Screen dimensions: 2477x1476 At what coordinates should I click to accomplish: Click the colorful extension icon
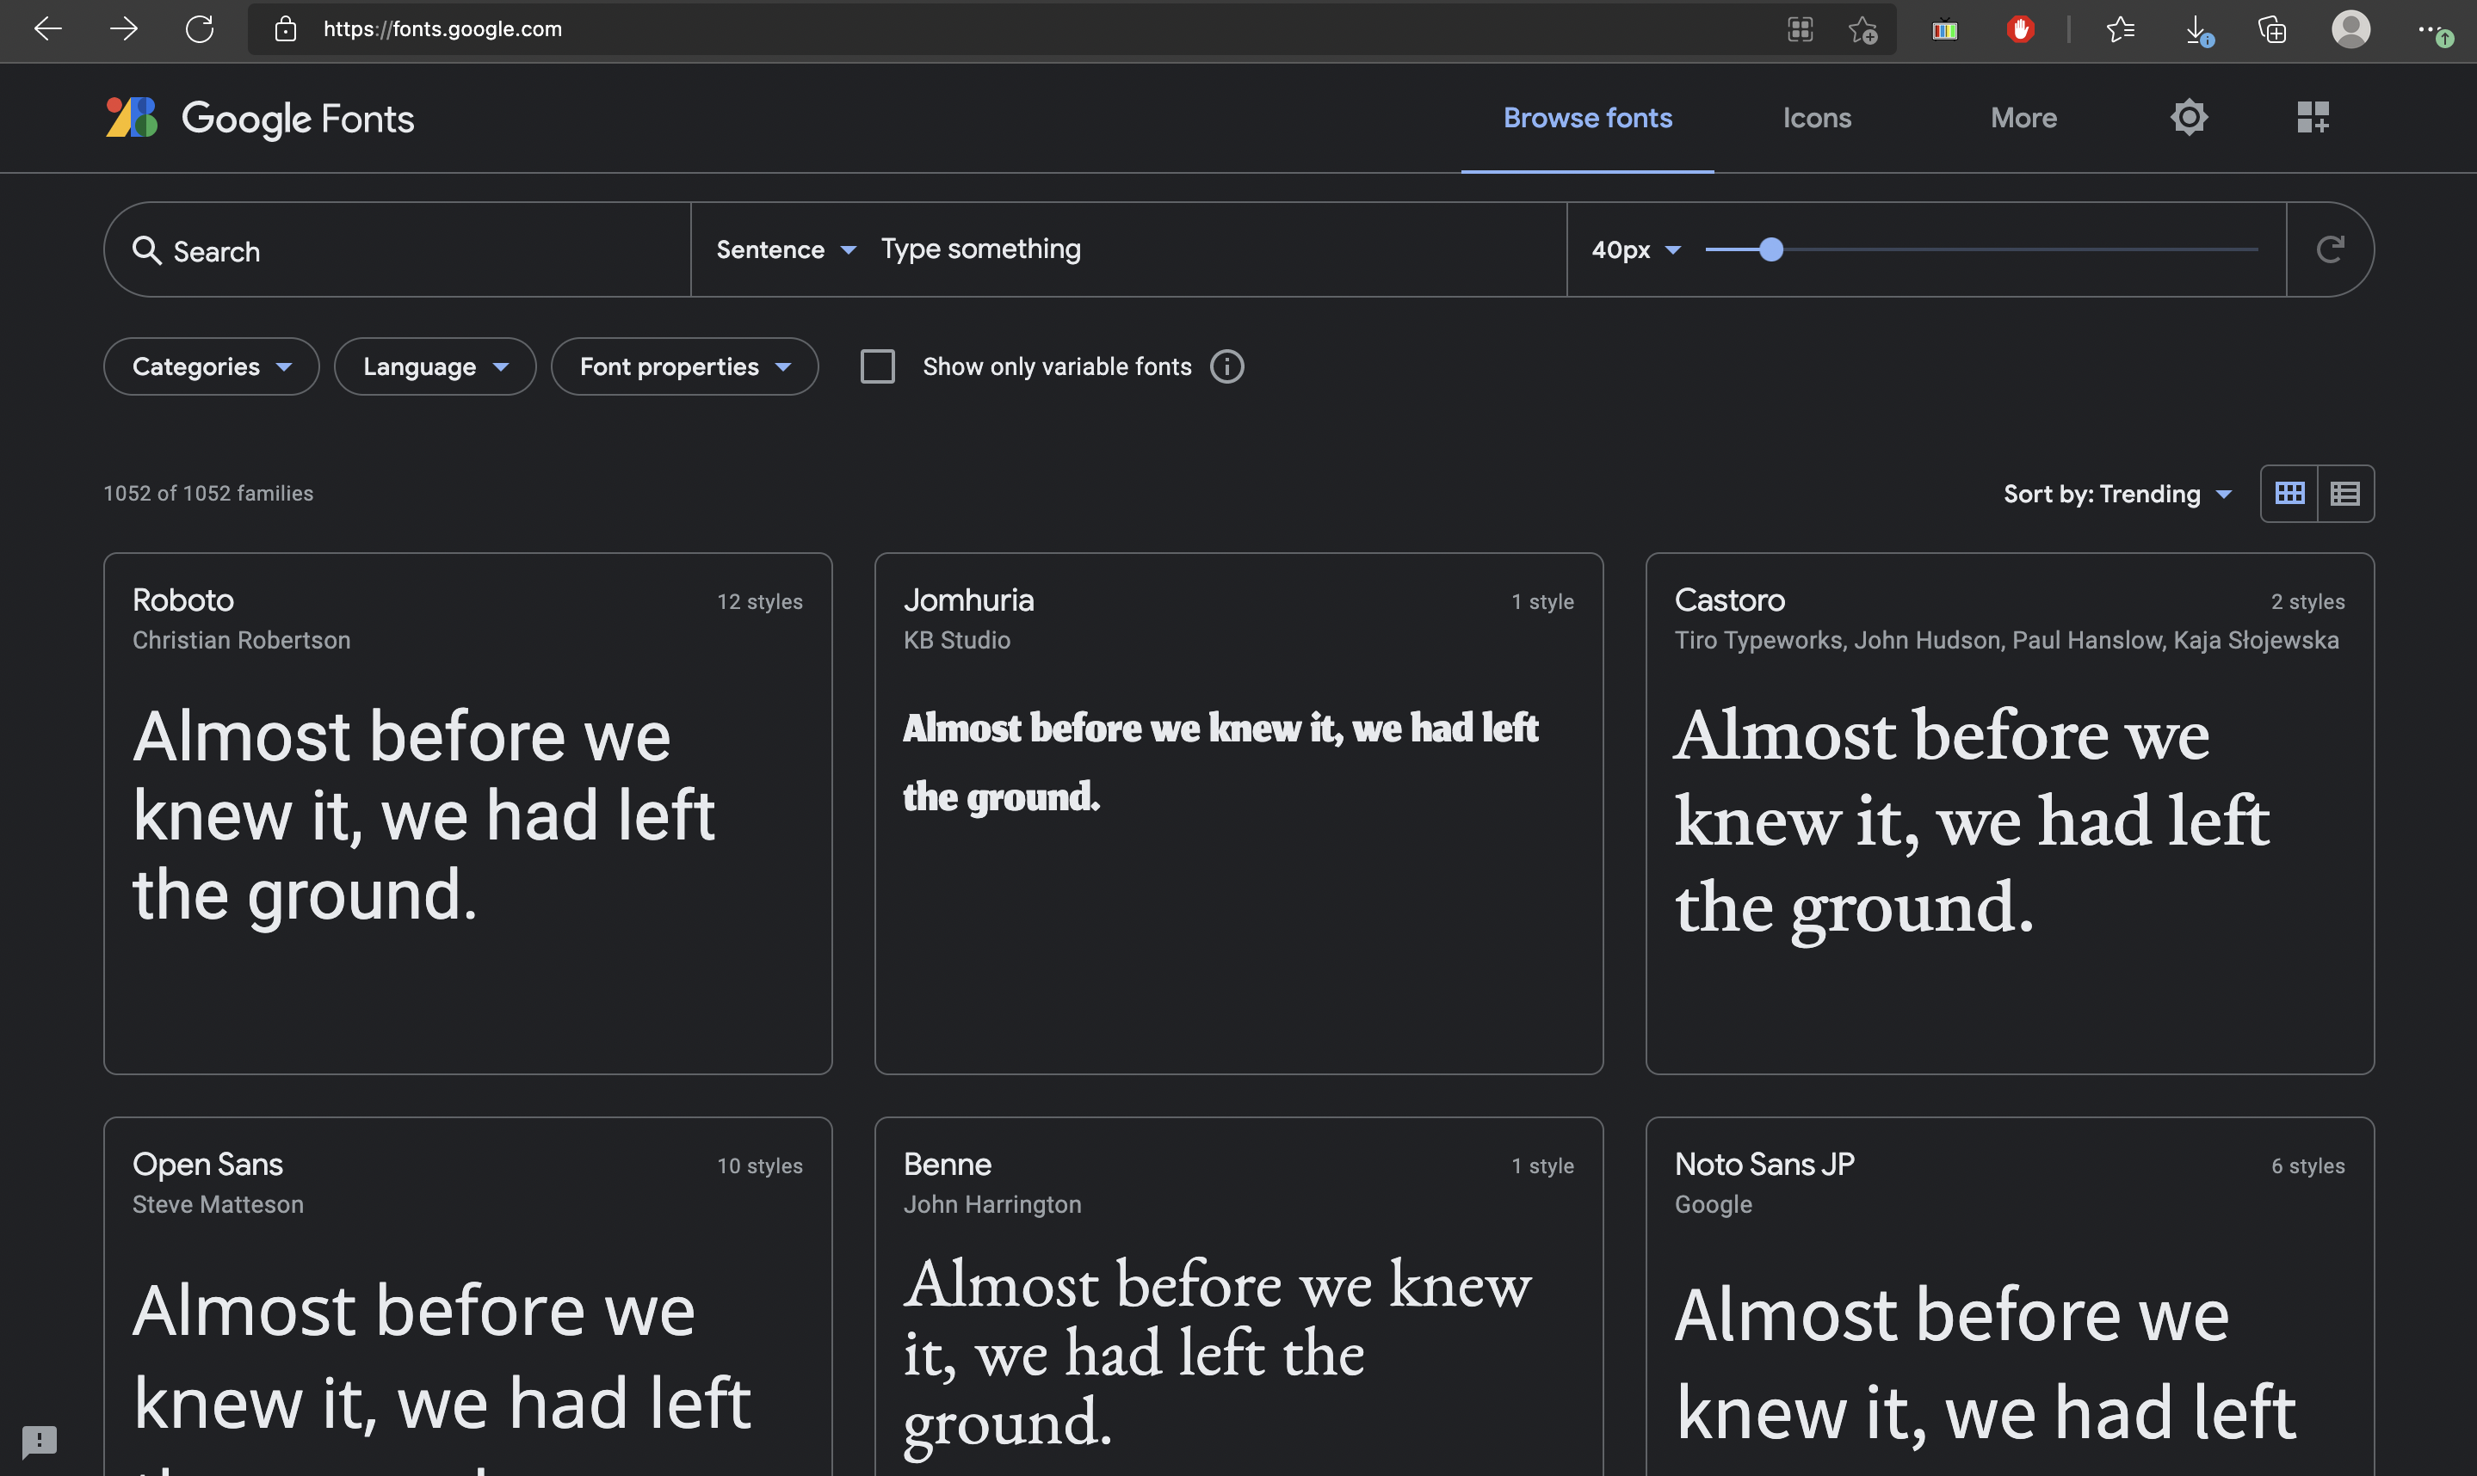(x=1944, y=30)
